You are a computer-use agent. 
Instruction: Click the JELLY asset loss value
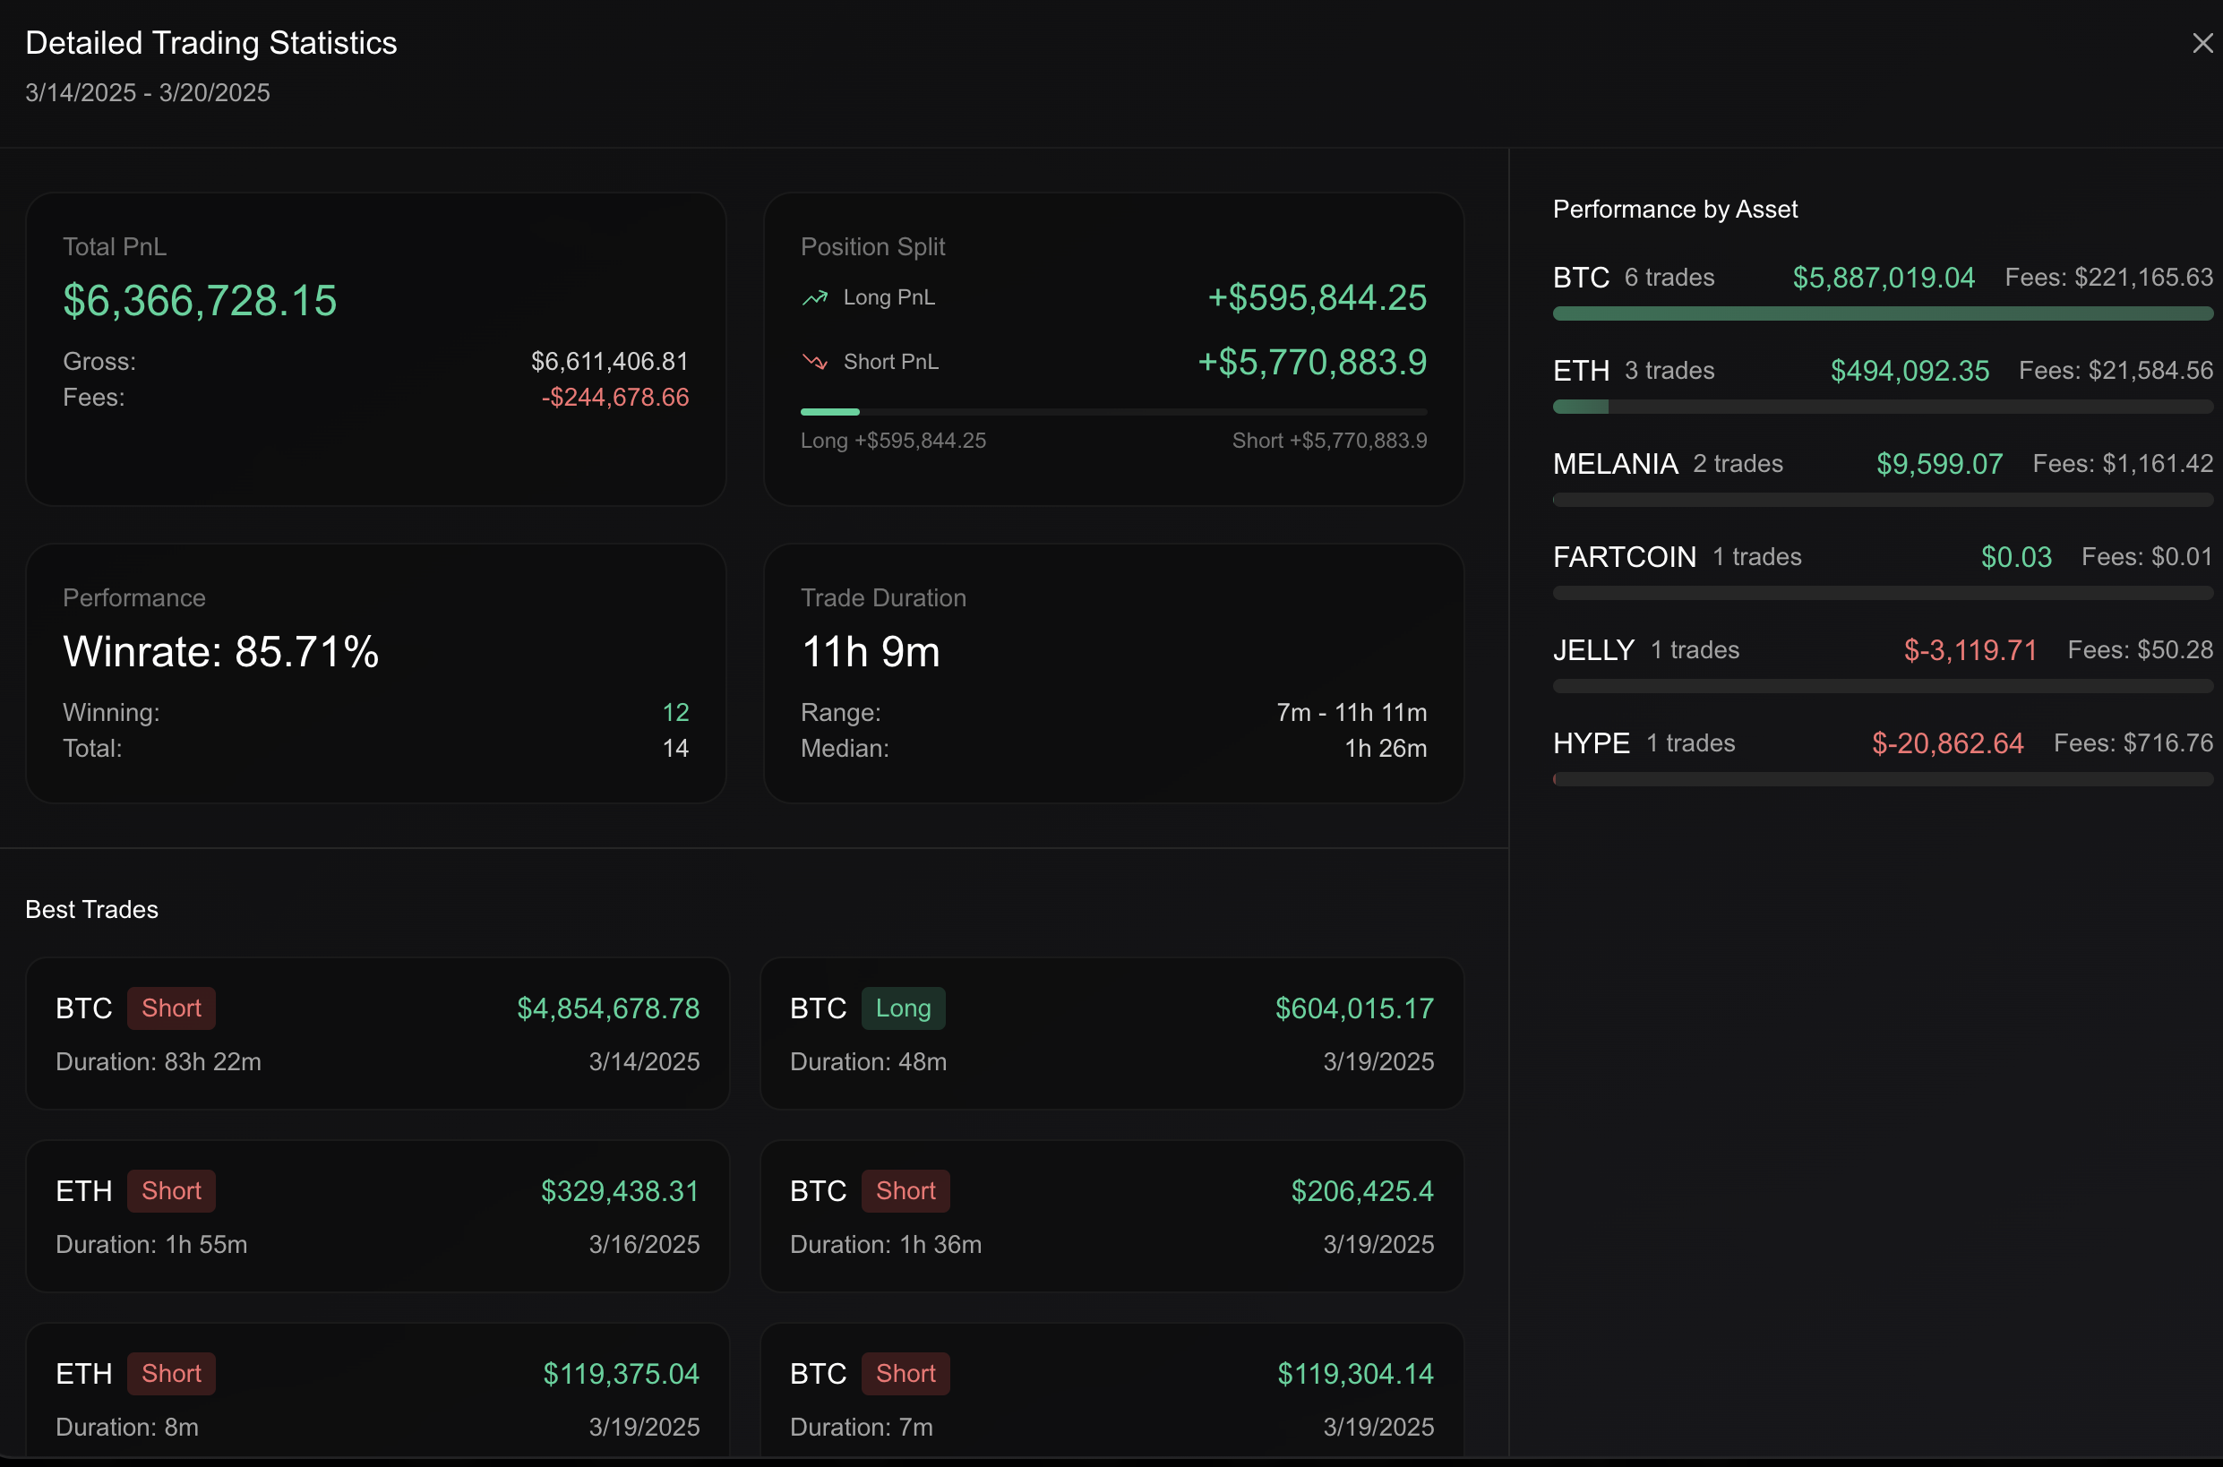[x=1970, y=650]
